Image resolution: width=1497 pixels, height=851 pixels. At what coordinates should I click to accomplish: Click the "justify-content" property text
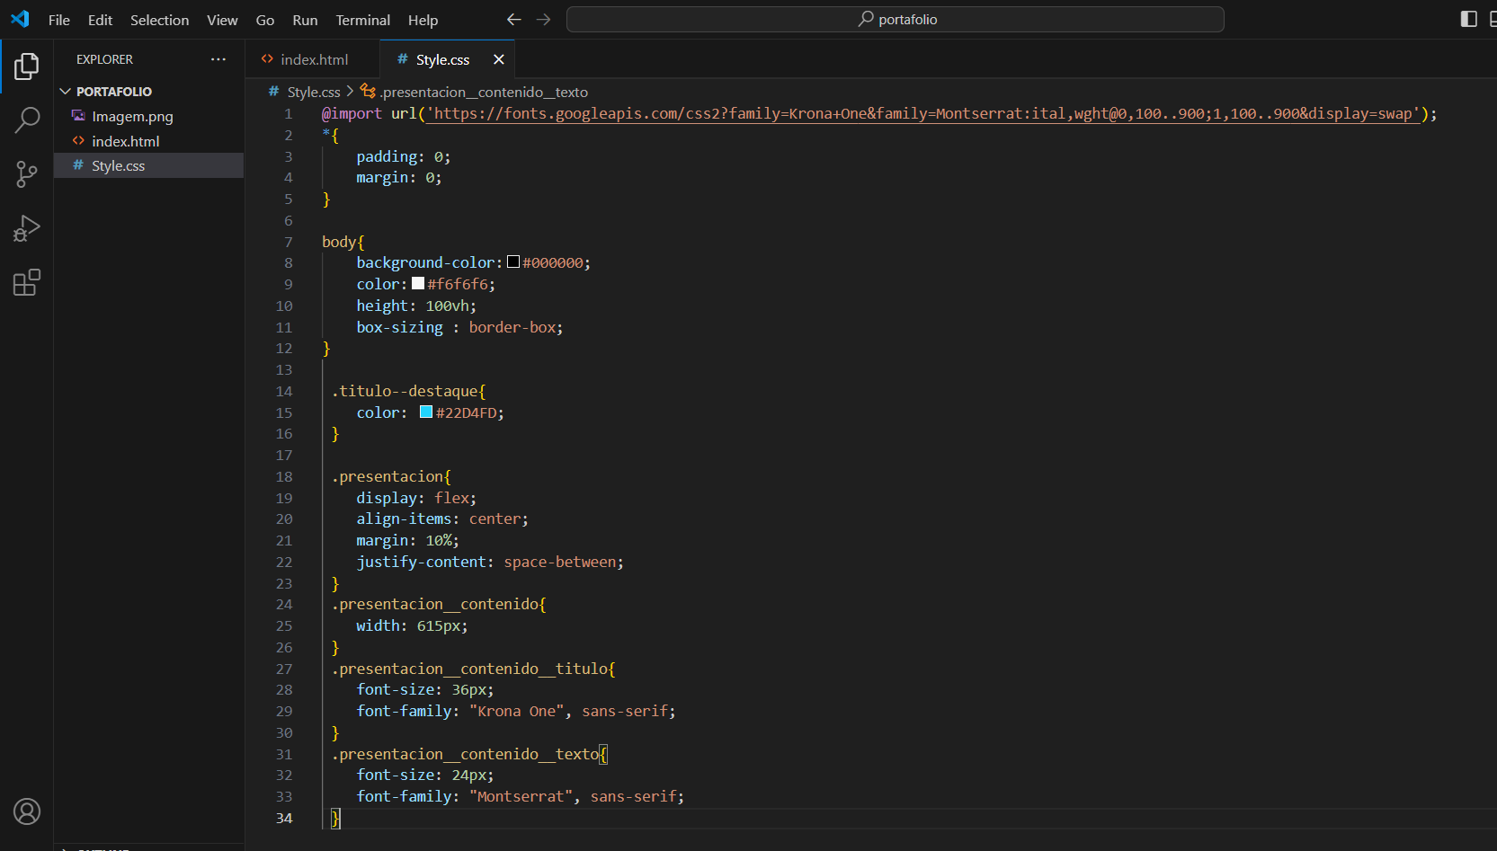click(x=422, y=562)
